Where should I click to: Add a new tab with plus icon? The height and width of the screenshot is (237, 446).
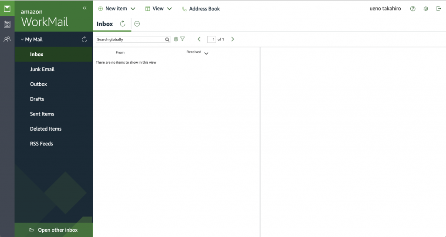137,24
